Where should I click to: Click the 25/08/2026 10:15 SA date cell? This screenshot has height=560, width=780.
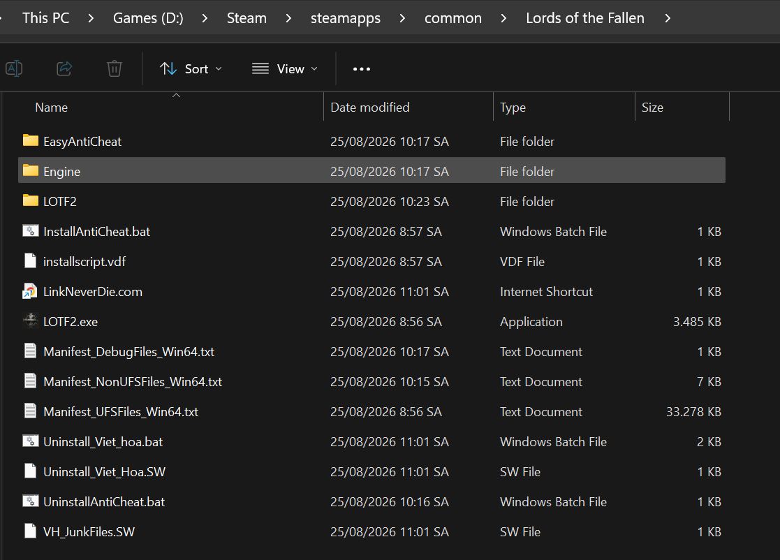(390, 382)
